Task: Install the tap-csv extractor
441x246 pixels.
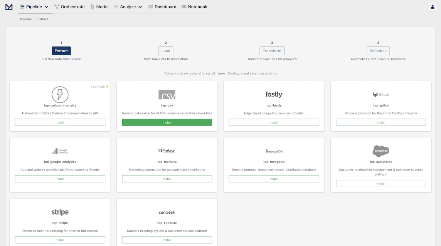Action: point(167,122)
